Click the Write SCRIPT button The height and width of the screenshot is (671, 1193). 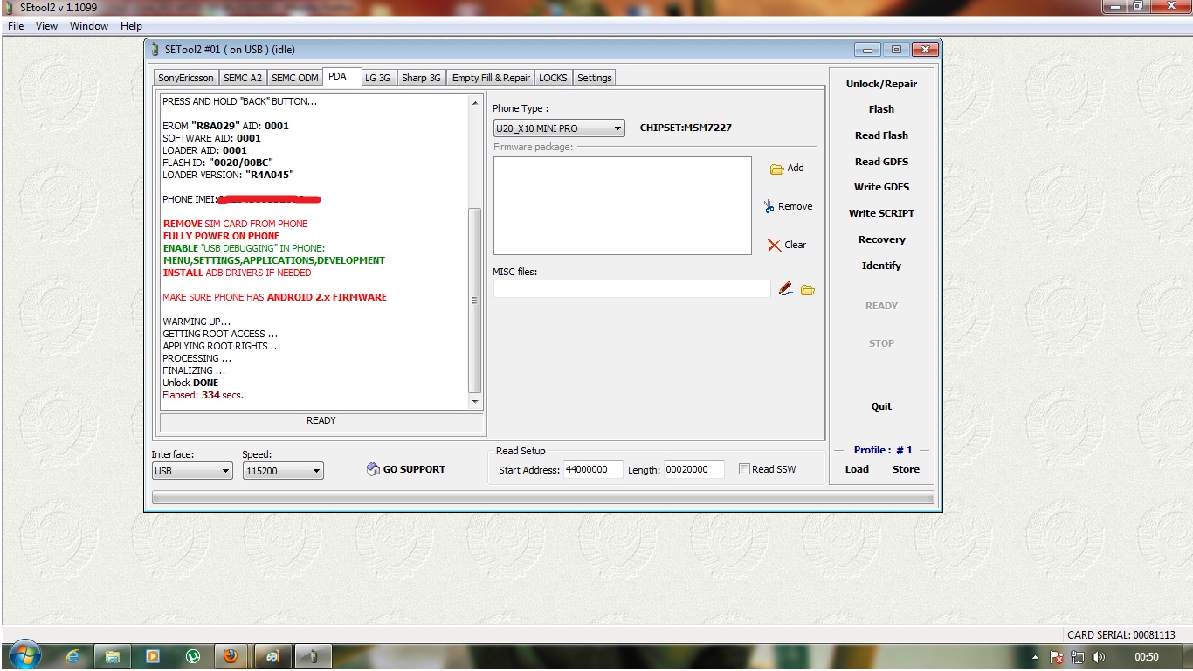point(881,213)
